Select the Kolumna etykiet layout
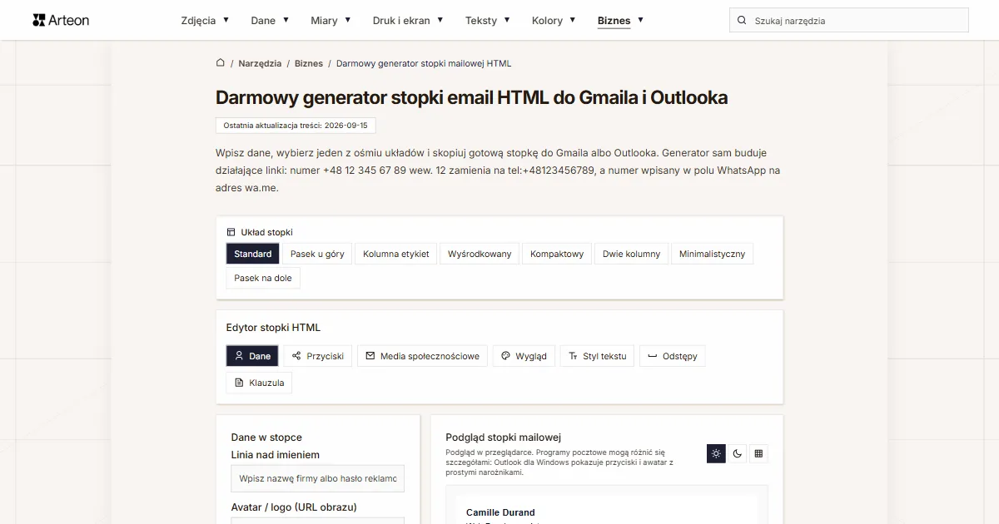 [x=396, y=254]
